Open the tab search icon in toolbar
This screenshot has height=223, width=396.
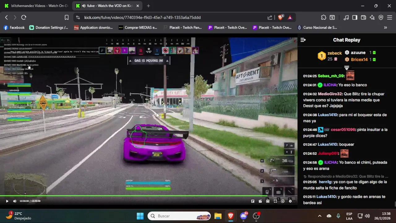332,17
